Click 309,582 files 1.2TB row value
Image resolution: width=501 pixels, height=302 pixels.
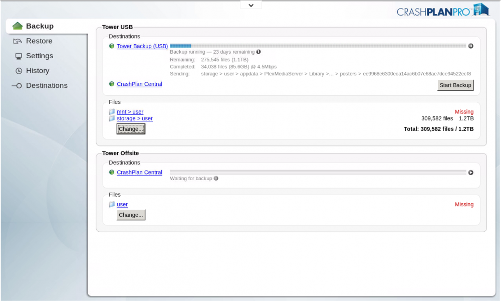(447, 118)
